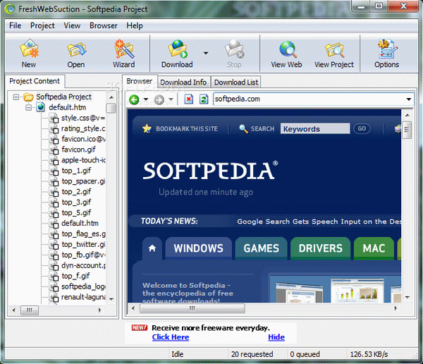Click the file icon next to top_f.gif
Image resolution: width=423 pixels, height=364 pixels.
click(54, 277)
